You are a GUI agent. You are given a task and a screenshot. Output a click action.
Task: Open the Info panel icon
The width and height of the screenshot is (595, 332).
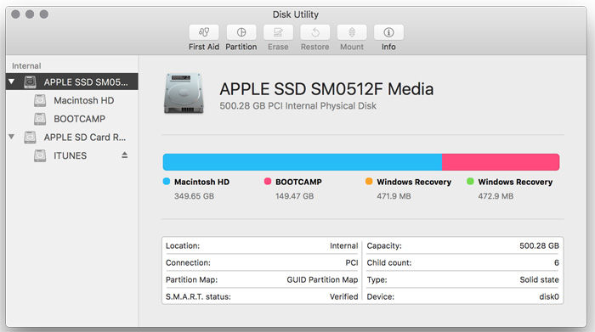[388, 32]
